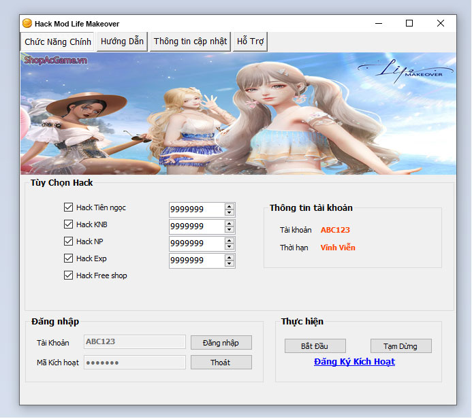Screen dimensions: 472x419
Task: Increment the Hack NP value with up arrow
Action: click(x=230, y=241)
